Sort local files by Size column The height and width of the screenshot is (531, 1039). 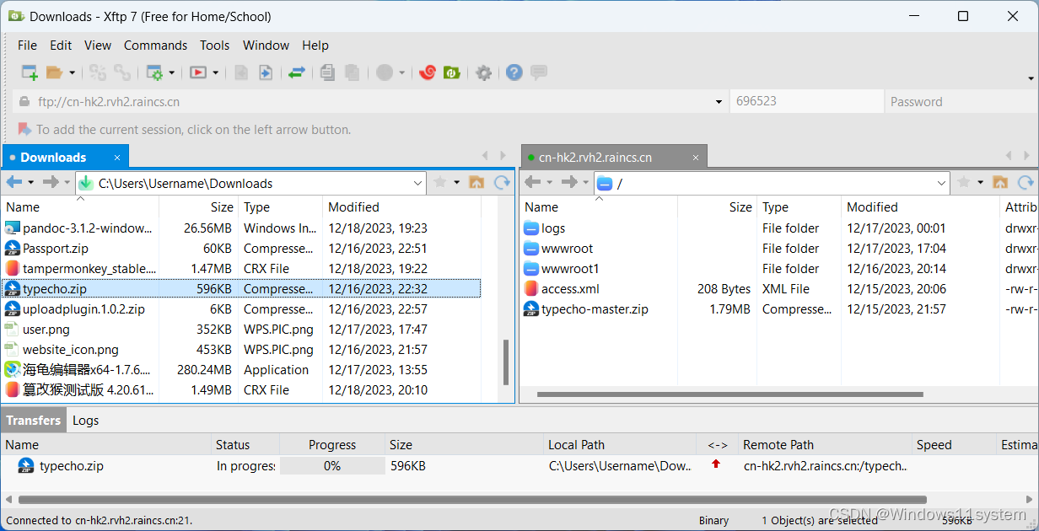point(198,206)
